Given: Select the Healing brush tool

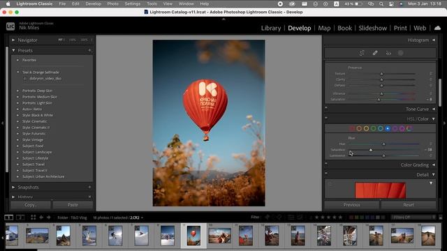Looking at the screenshot, I should point(375,53).
